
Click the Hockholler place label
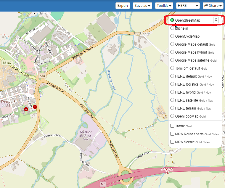(142, 33)
